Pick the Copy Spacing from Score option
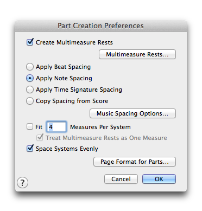This screenshot has width=202, height=211. 30,101
